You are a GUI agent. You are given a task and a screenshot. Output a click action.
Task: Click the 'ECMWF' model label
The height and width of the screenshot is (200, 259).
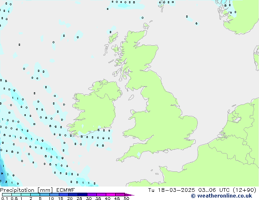point(66,190)
